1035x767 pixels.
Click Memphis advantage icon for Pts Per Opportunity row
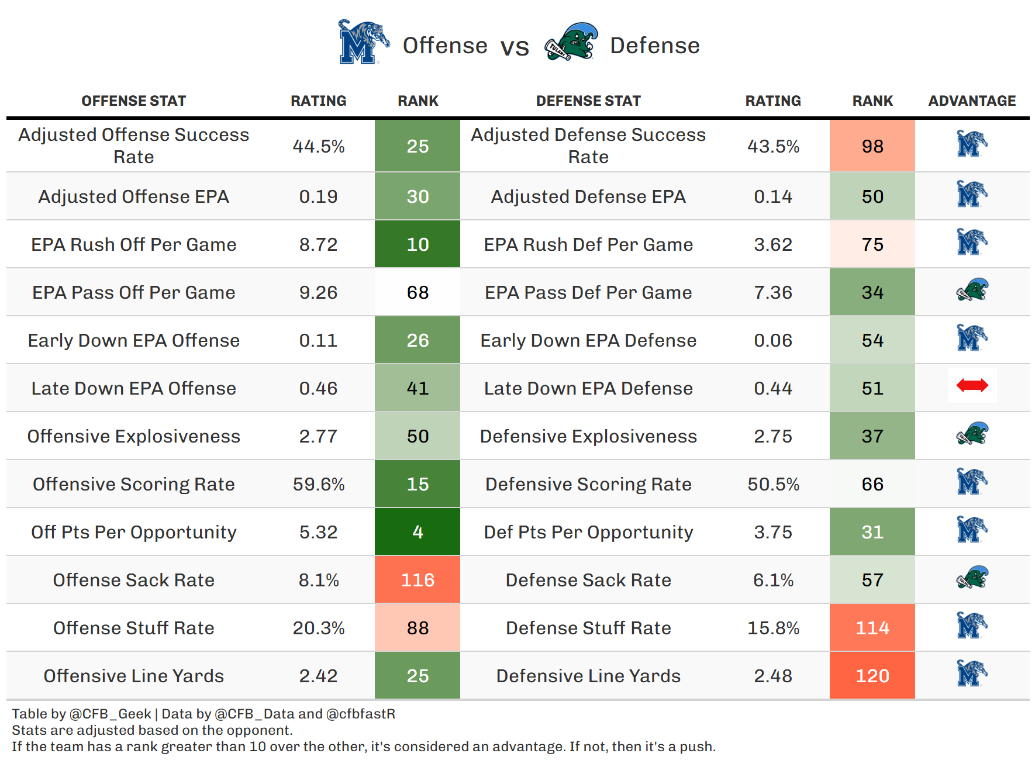click(972, 530)
